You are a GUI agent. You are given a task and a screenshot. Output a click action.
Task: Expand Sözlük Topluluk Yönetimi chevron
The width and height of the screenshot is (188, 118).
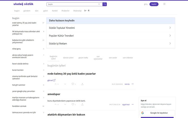(x=170, y=28)
